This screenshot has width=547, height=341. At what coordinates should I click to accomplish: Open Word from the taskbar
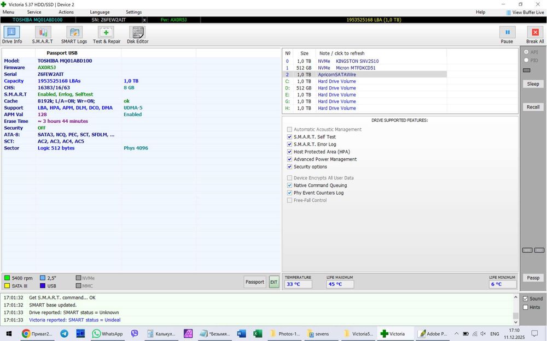coord(241,334)
